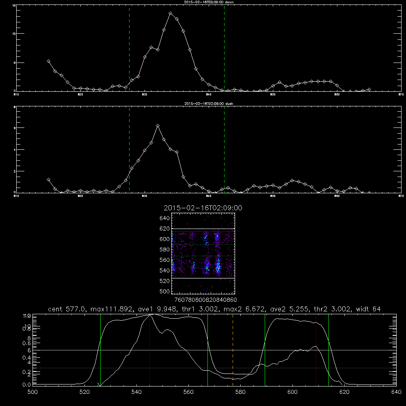
Task: Click the '640' y-axis label of the spectrogram
Action: (165, 218)
